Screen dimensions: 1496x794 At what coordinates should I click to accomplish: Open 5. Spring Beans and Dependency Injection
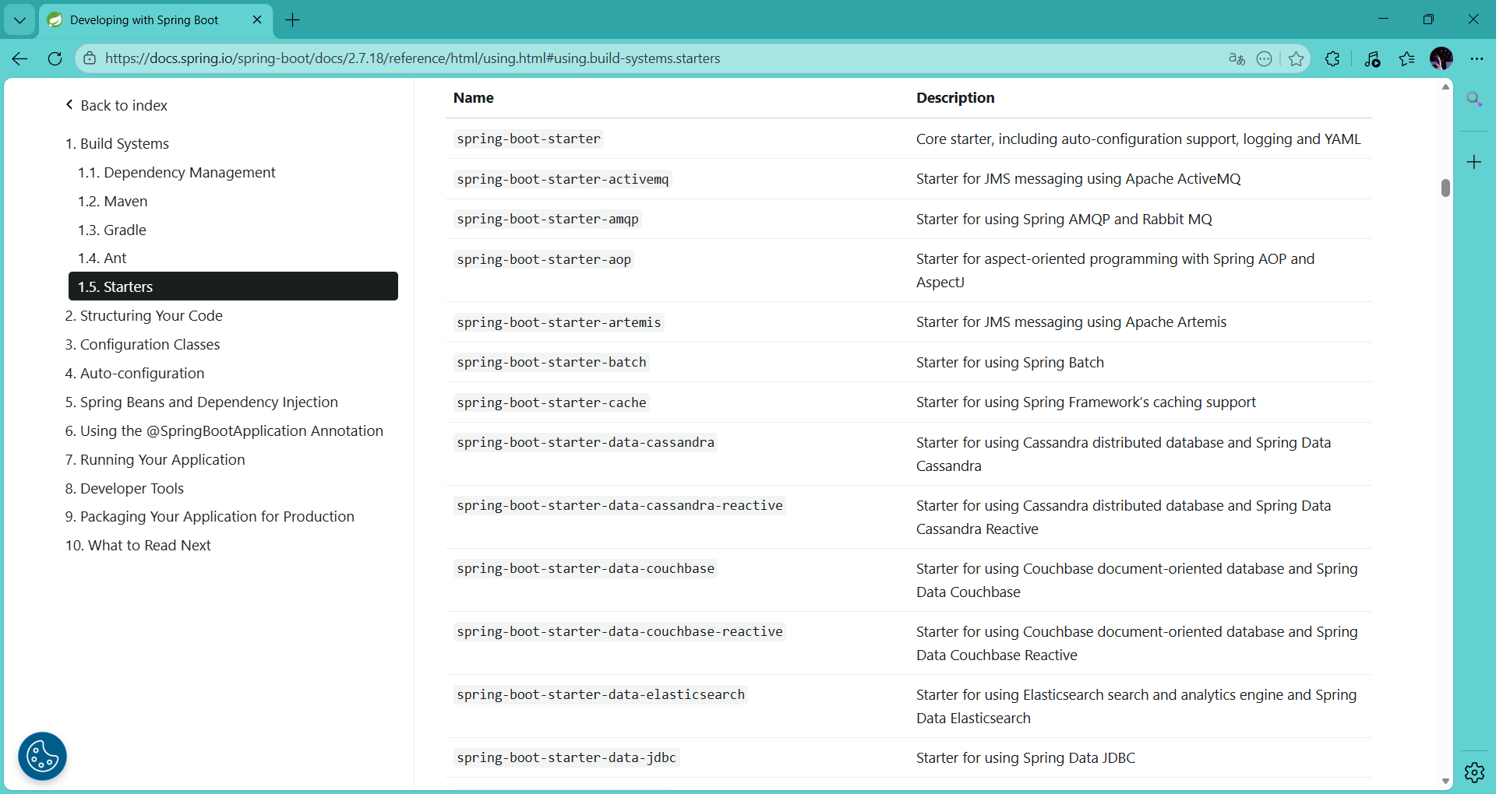click(202, 402)
